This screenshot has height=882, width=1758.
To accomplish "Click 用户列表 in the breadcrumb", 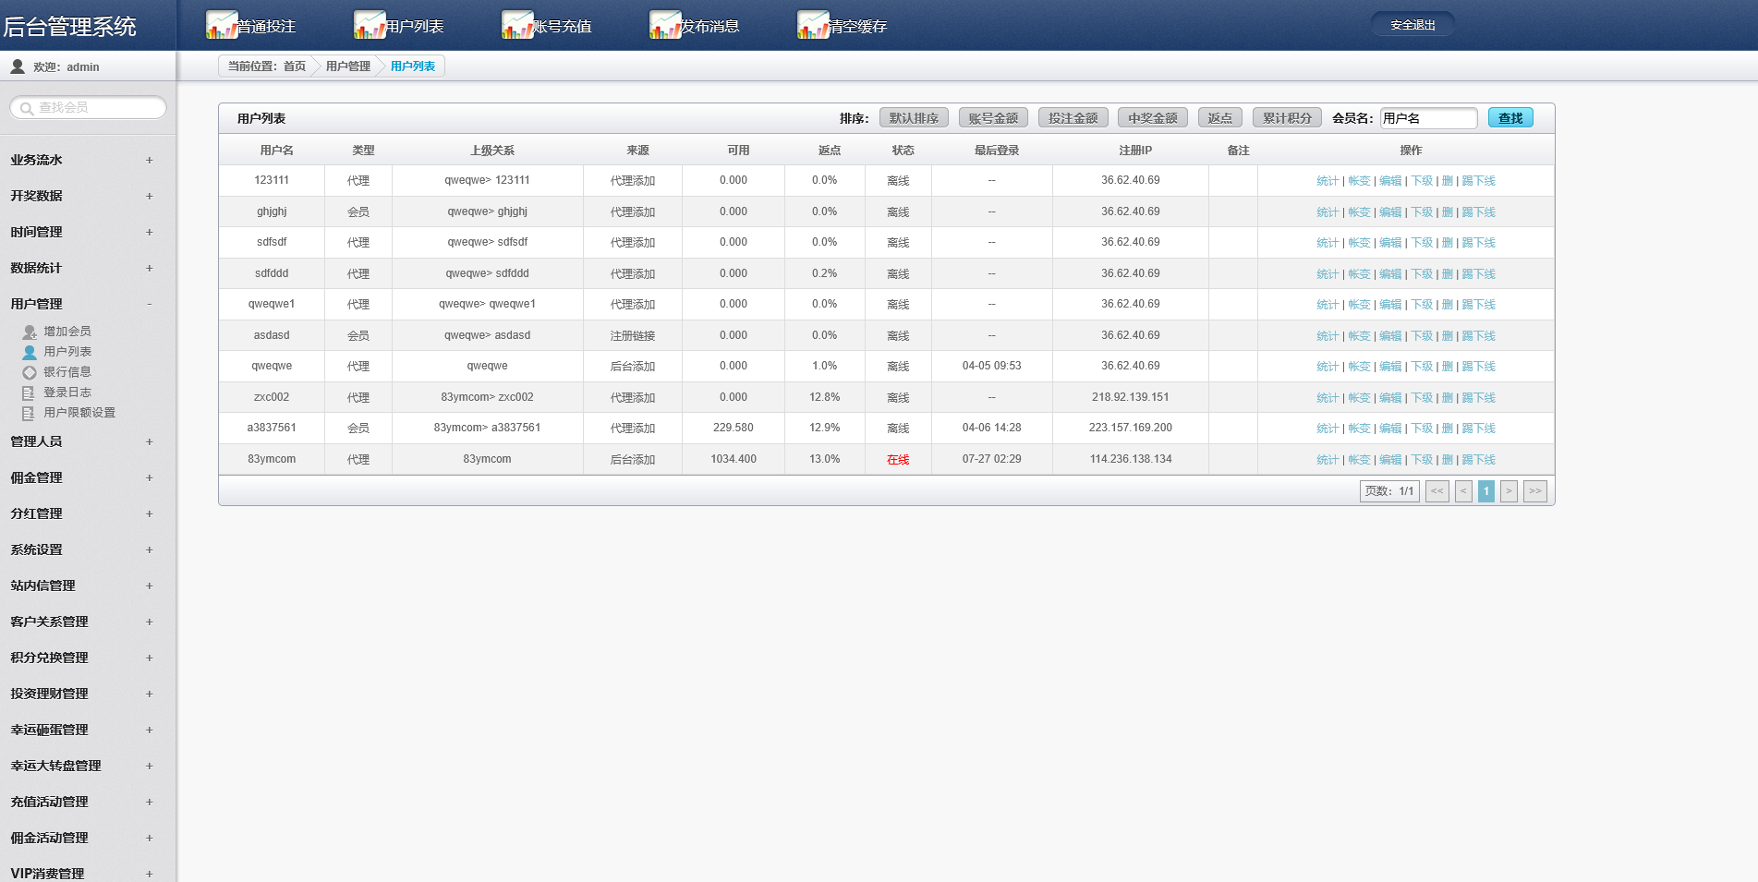I will (x=413, y=66).
